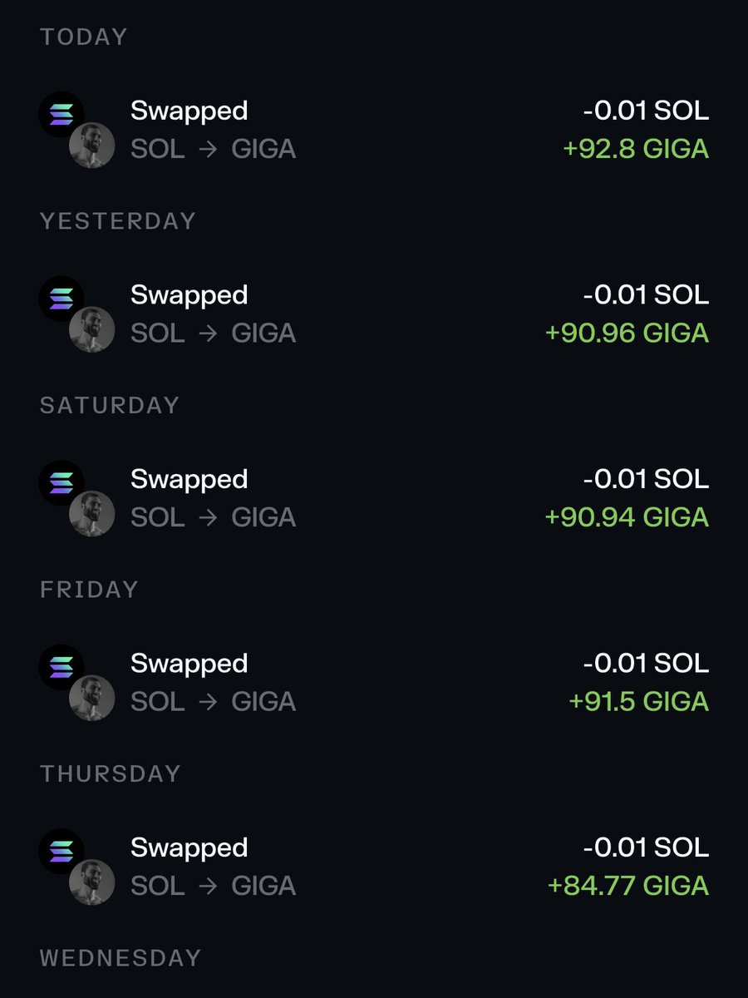Tap Friday's -0.01 SOL amount

click(x=647, y=663)
